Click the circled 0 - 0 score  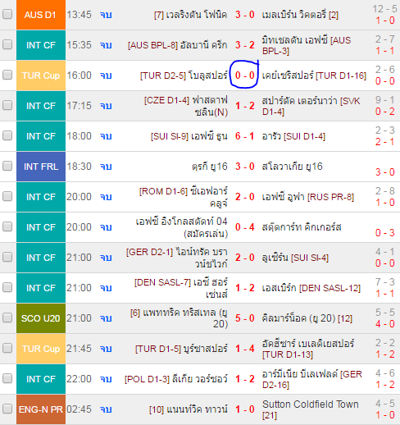point(245,75)
